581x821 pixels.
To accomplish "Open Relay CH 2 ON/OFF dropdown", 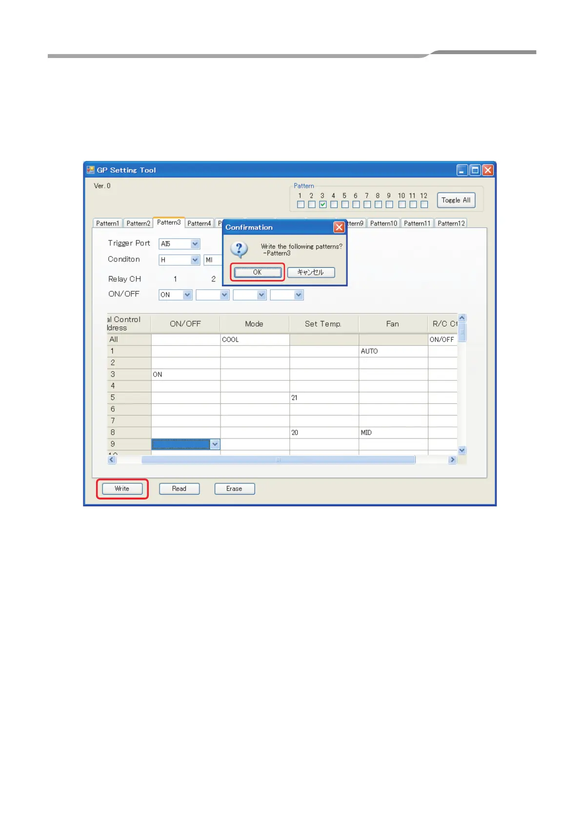I will (x=224, y=295).
